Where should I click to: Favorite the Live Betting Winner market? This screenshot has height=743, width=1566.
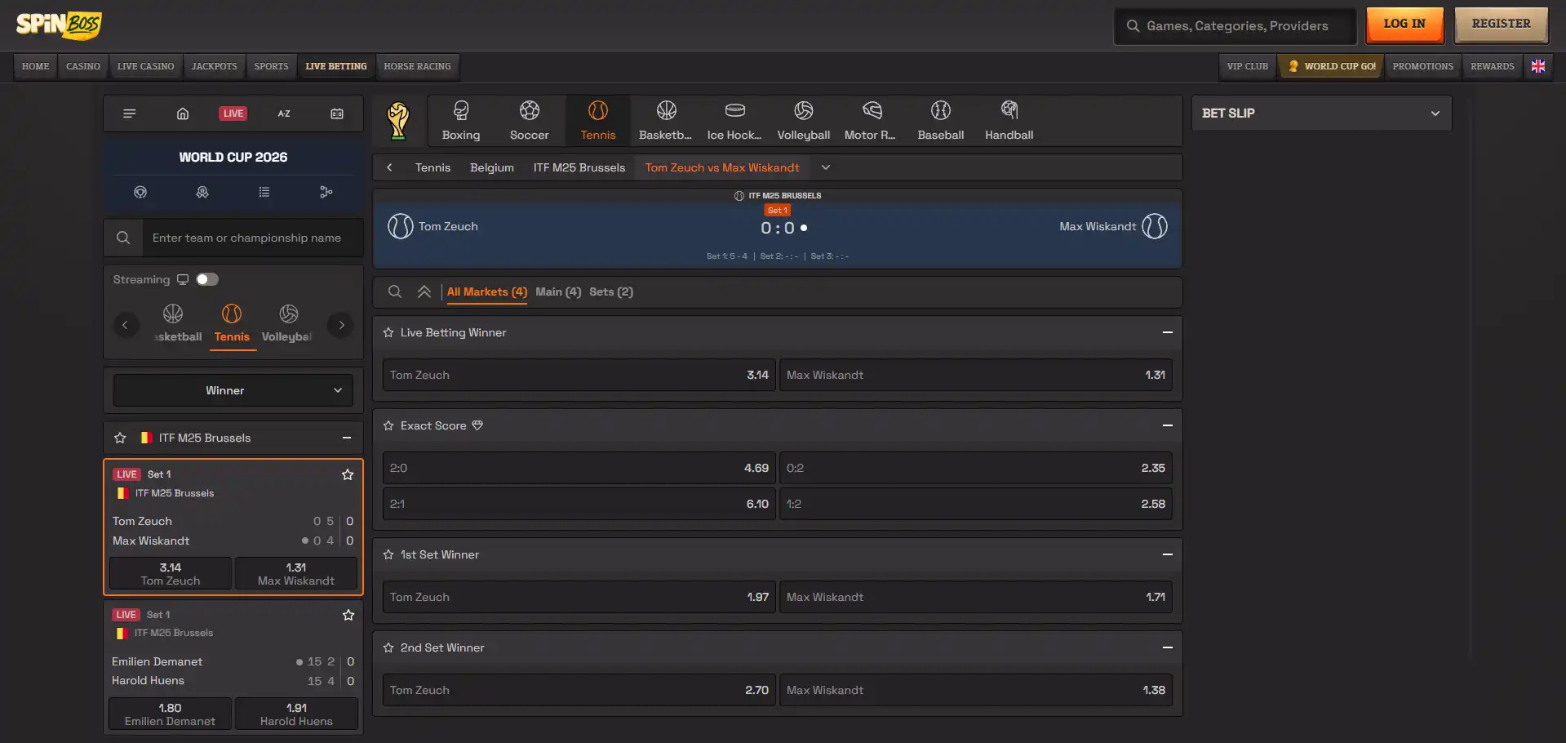click(x=388, y=332)
